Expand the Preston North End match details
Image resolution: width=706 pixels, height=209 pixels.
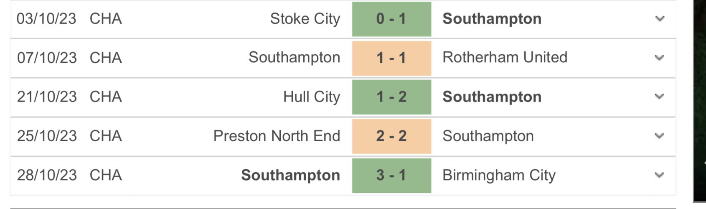pos(659,136)
